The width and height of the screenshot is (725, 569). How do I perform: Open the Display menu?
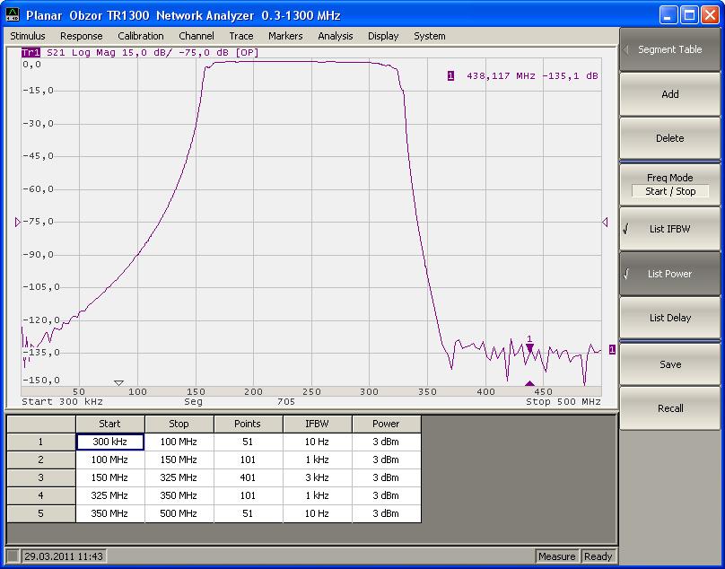click(383, 36)
